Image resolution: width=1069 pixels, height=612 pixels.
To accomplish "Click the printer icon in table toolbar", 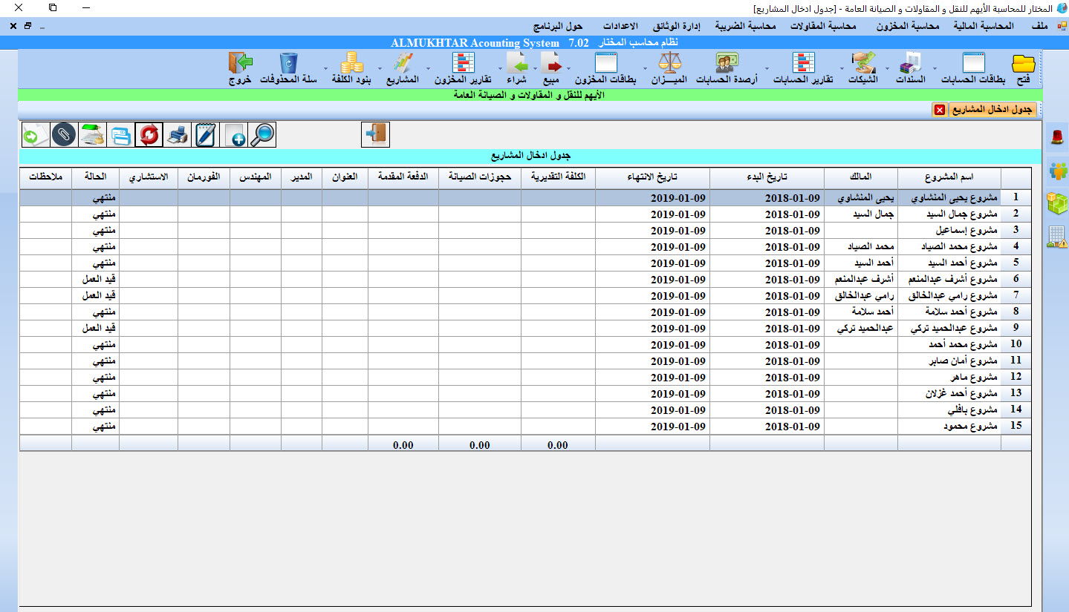I will click(178, 135).
